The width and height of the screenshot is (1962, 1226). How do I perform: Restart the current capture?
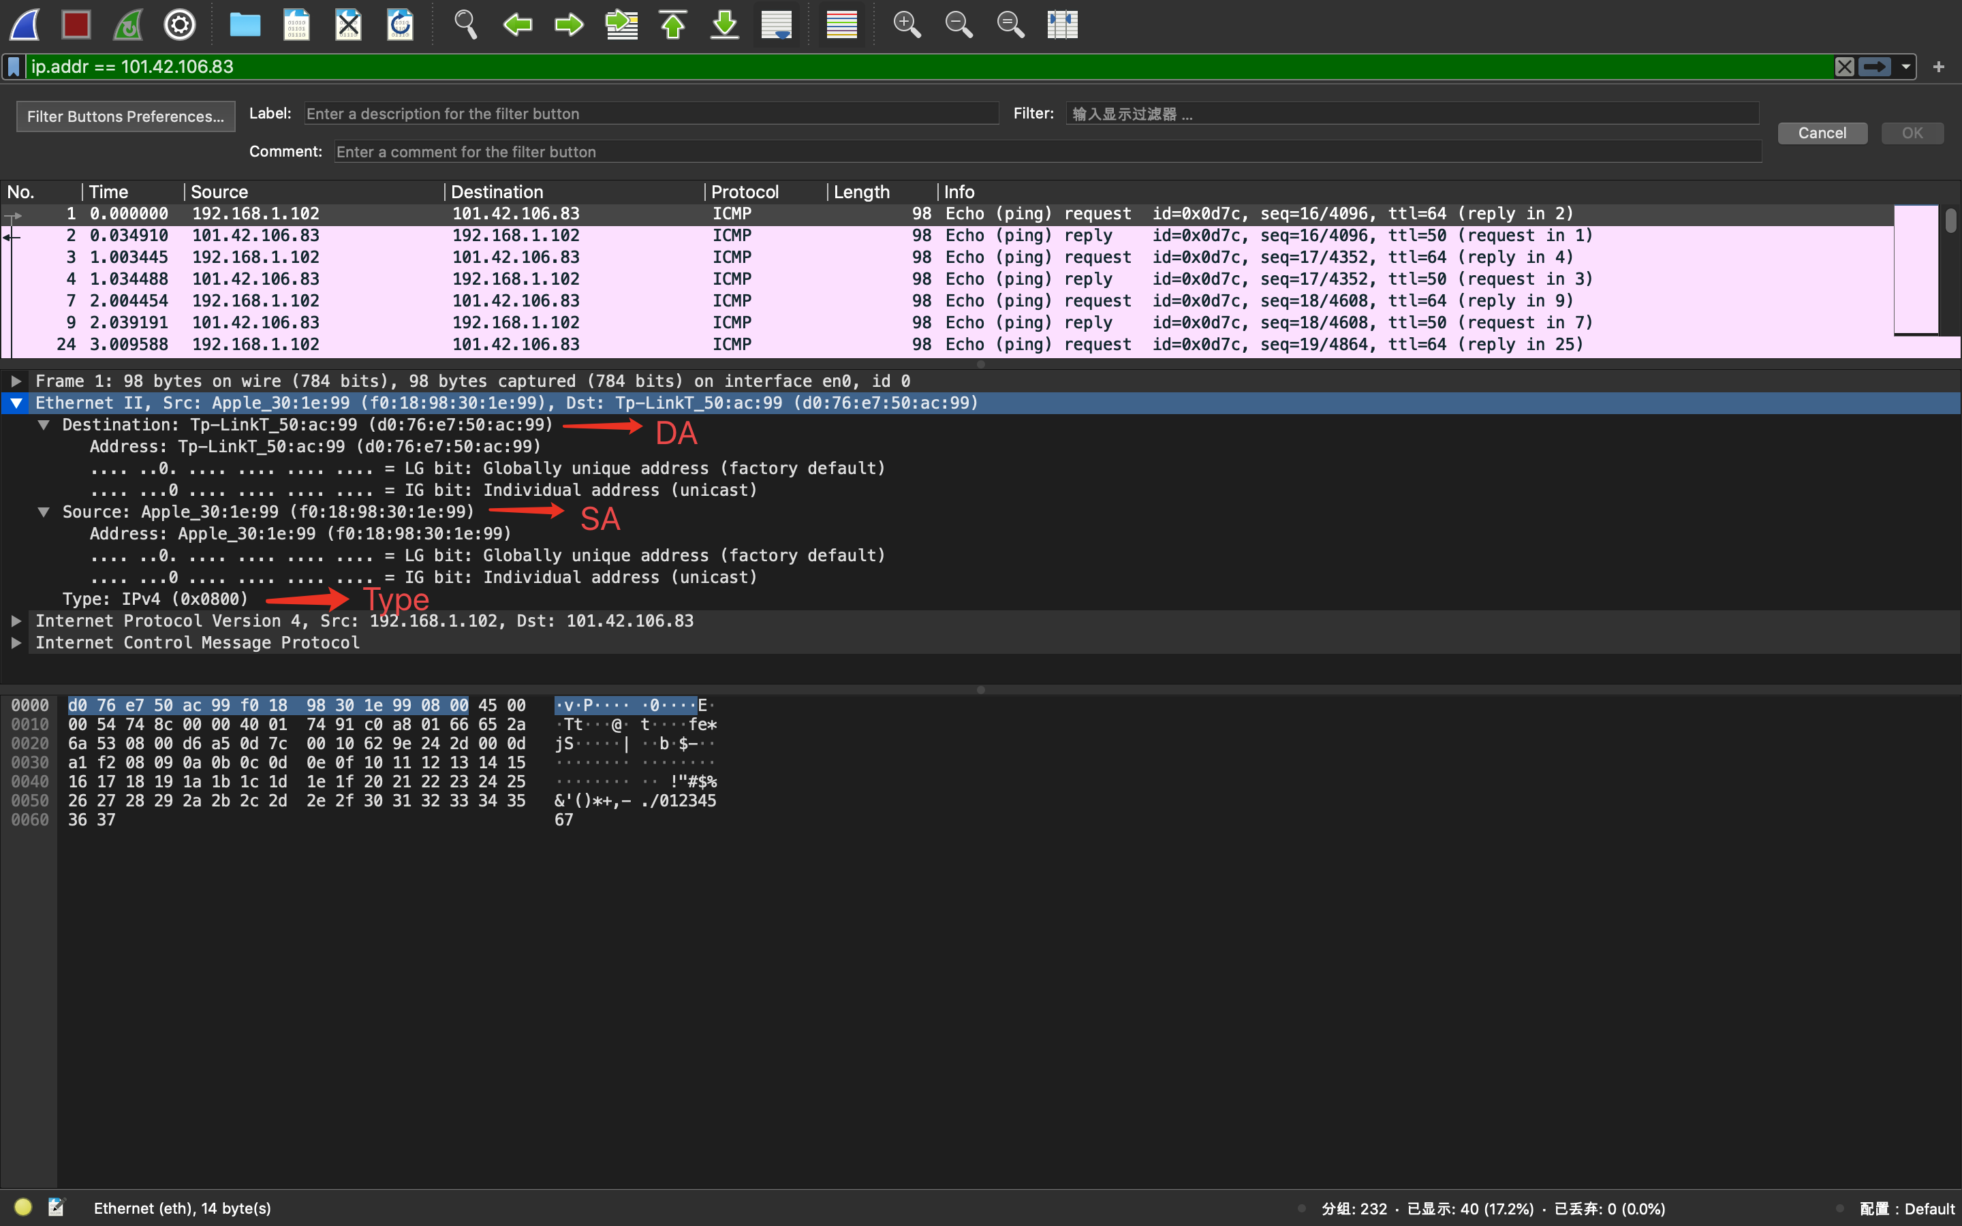pos(128,25)
